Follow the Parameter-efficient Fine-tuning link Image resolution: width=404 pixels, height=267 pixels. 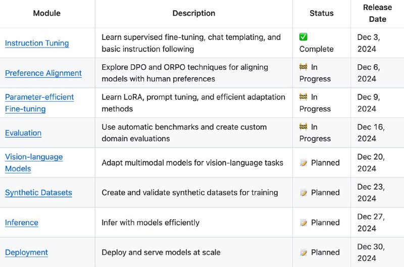point(39,103)
